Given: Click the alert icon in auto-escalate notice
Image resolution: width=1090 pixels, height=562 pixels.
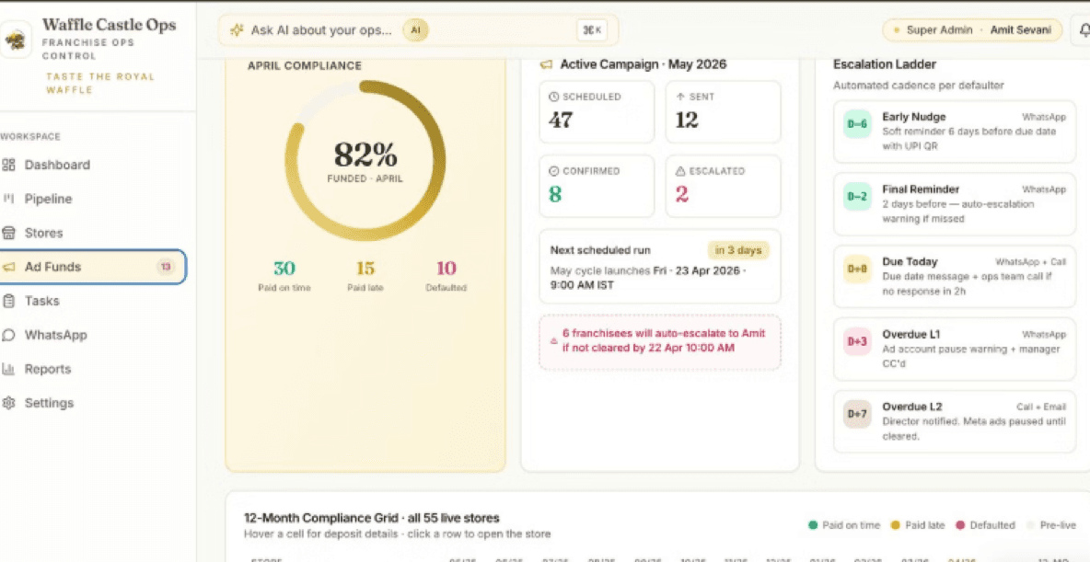Looking at the screenshot, I should [554, 341].
